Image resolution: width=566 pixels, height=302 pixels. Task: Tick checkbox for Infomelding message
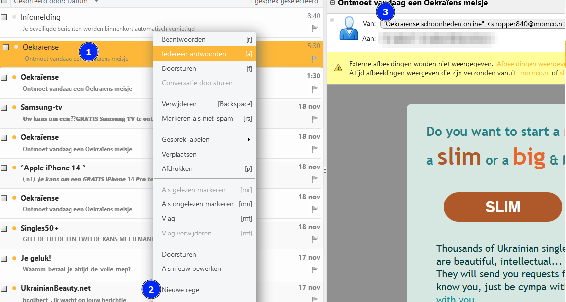pos(4,17)
